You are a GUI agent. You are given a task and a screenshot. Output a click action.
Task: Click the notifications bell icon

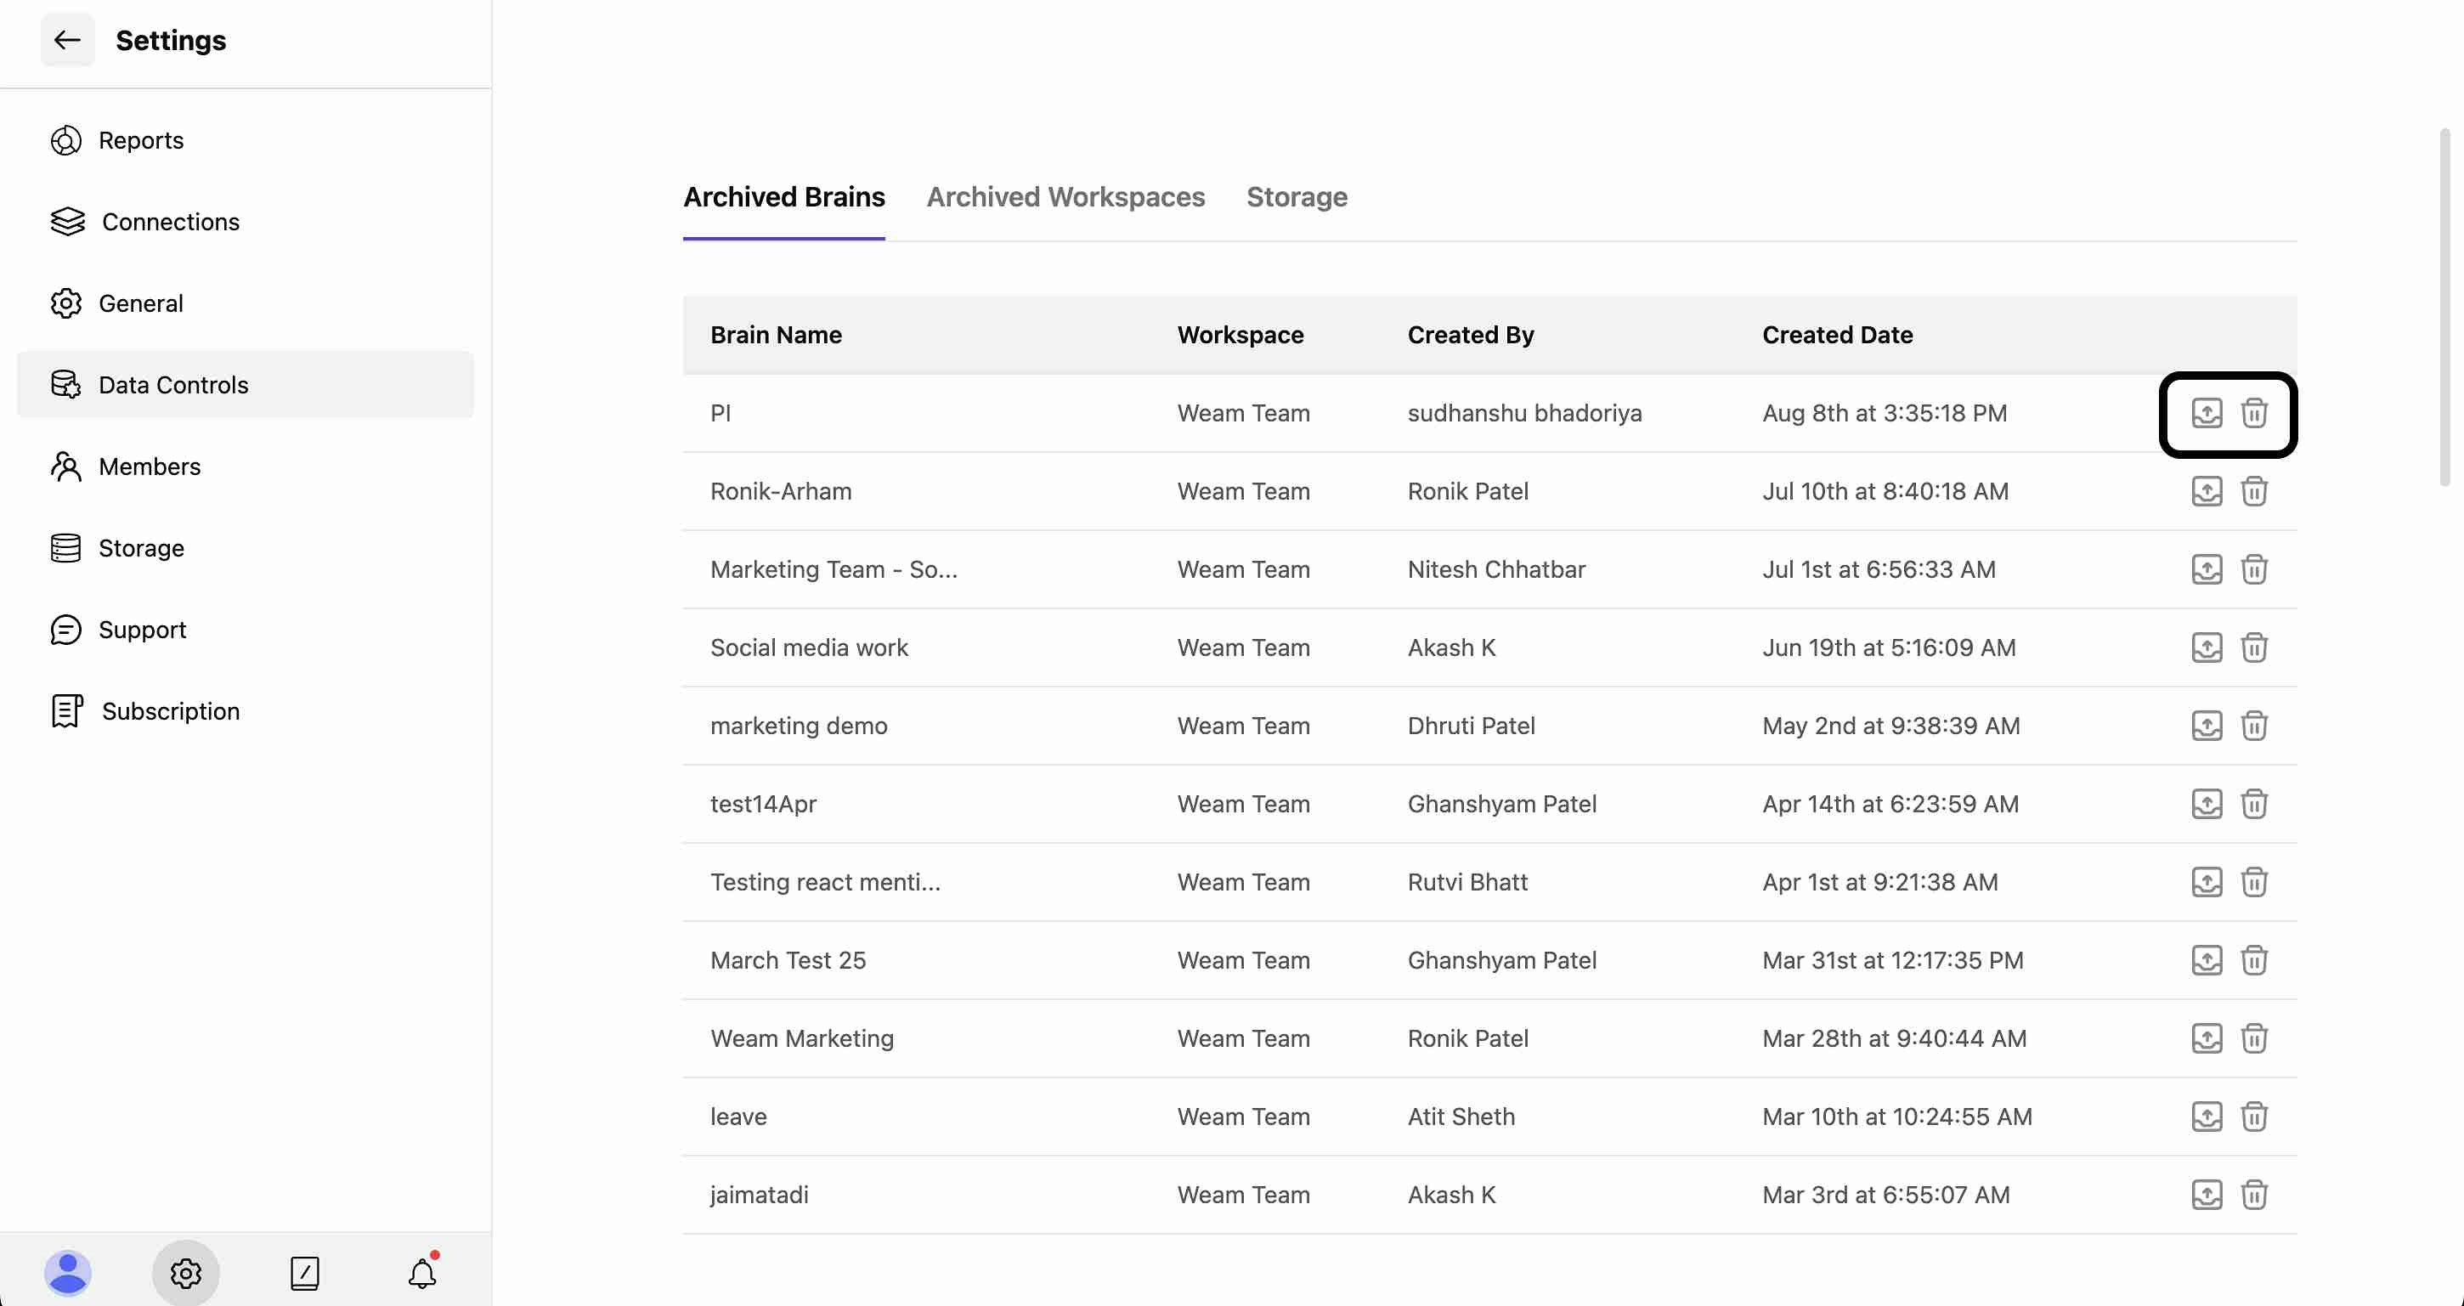421,1274
